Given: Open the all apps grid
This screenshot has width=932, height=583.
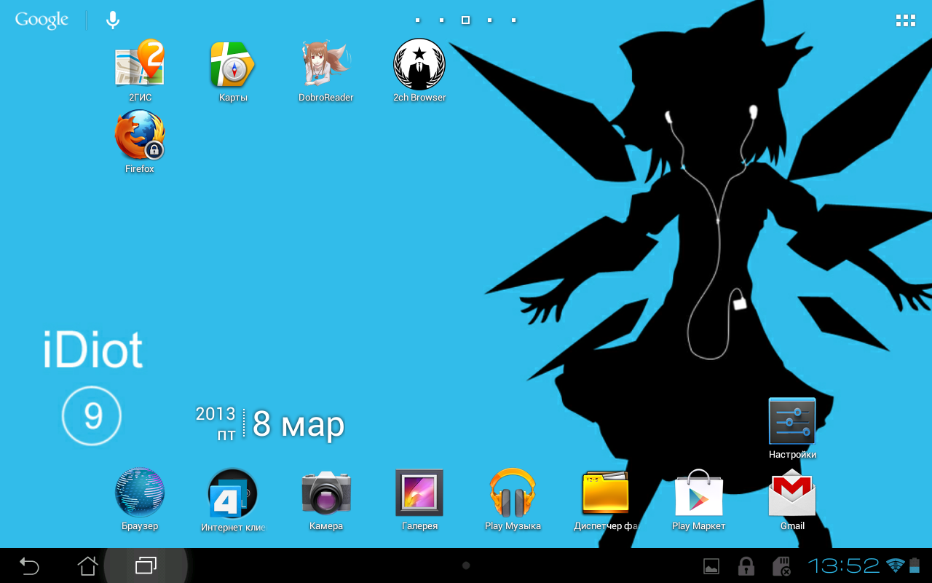Looking at the screenshot, I should tap(906, 20).
